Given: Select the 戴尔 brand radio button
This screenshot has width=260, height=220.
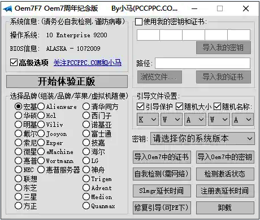Looking at the screenshot, I should pos(18,134).
